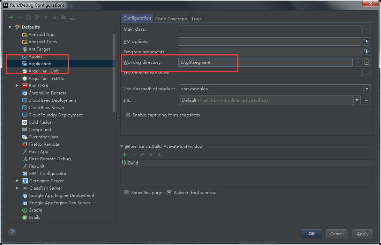Select CloudBees Server
This screenshot has width=381, height=245.
coord(43,108)
